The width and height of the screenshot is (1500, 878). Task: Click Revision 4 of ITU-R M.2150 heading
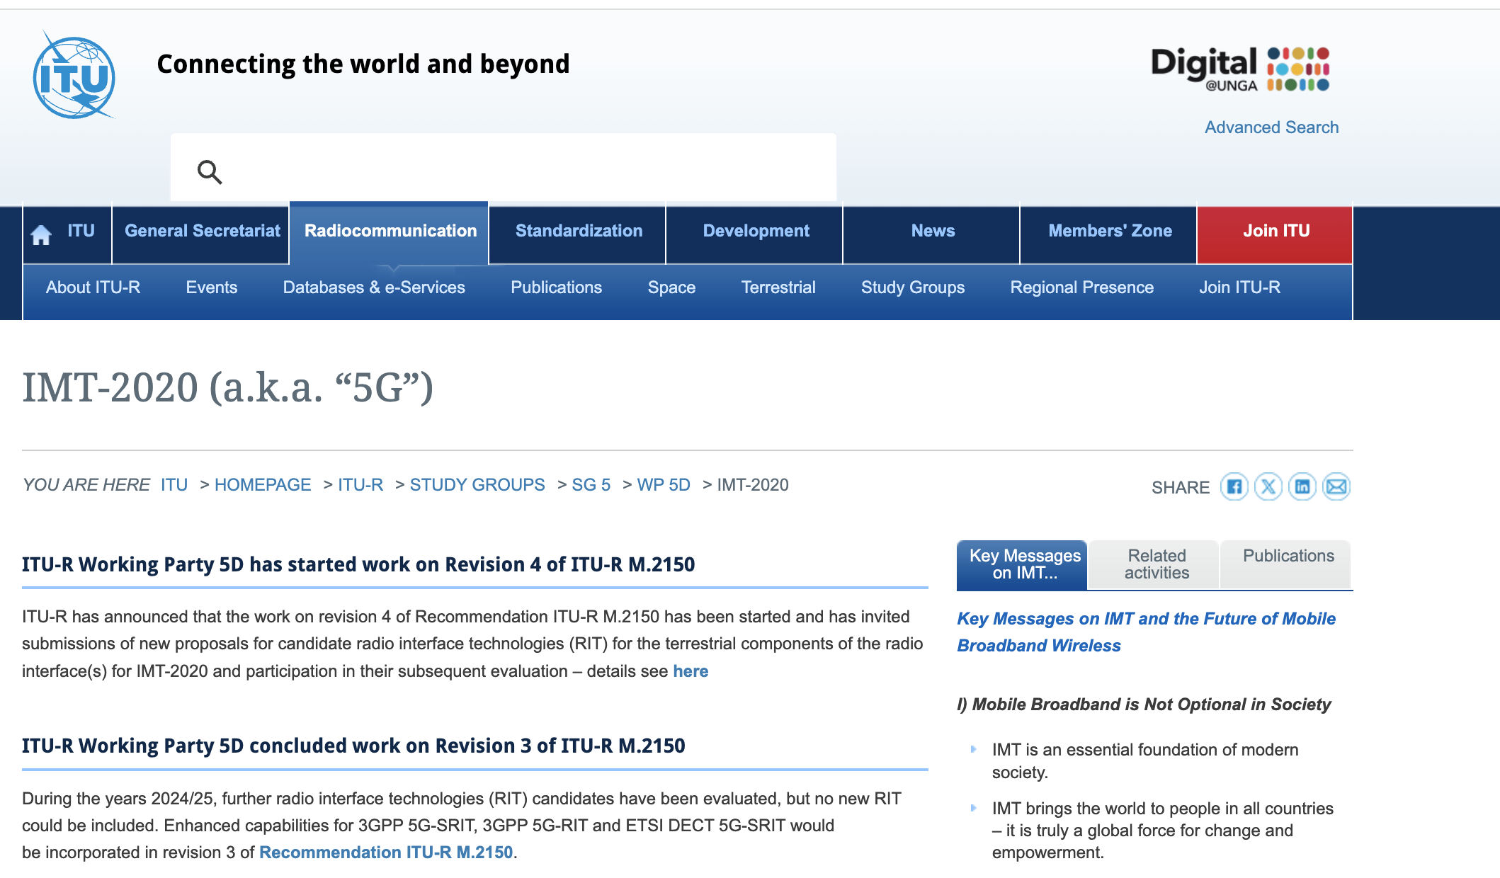coord(358,564)
